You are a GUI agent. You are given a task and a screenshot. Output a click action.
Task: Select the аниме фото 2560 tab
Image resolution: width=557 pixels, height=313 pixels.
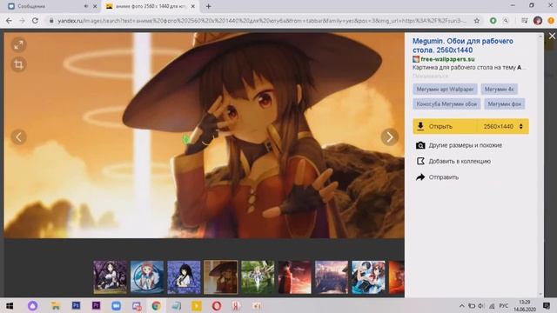click(x=151, y=6)
